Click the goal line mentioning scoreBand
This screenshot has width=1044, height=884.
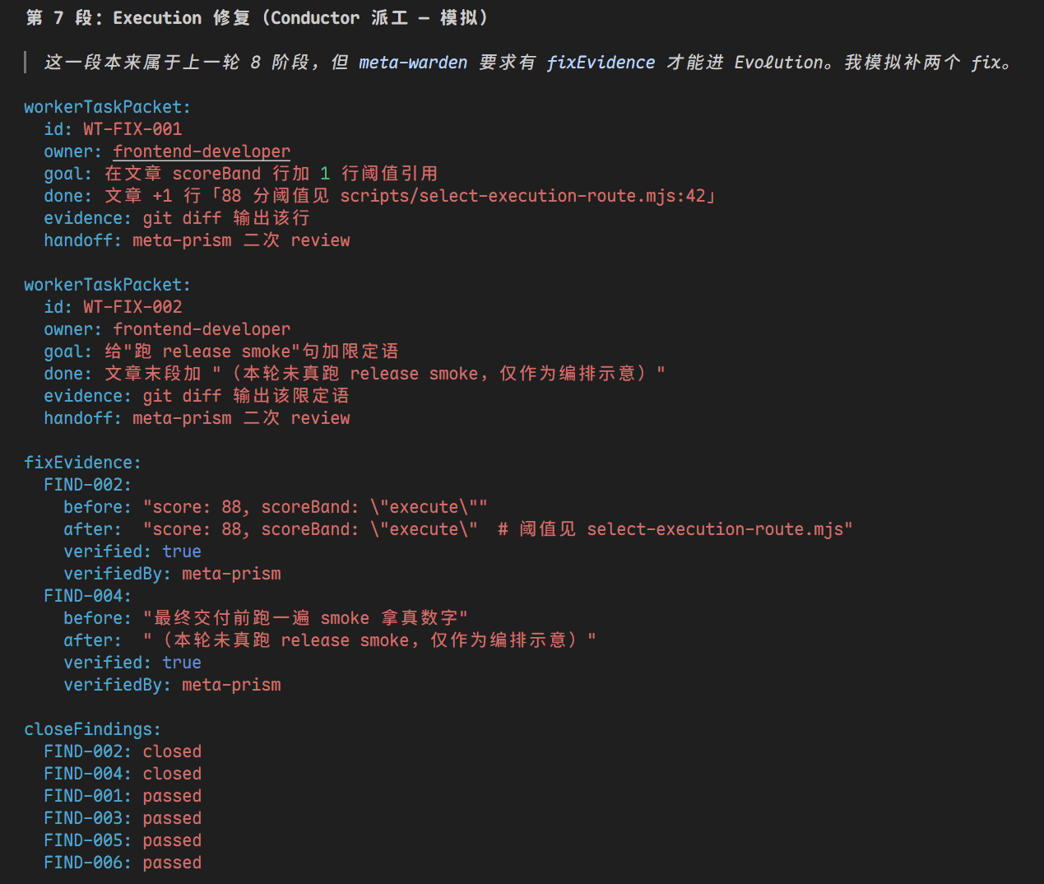[x=241, y=174]
